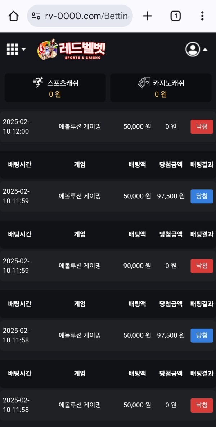Image resolution: width=216 pixels, height=427 pixels.
Task: Open the browser three-dot options menu
Action: pyautogui.click(x=202, y=16)
